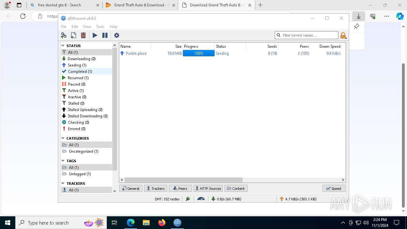This screenshot has width=407, height=229.
Task: Select the Untagged (1) tag filter
Action: pyautogui.click(x=86, y=174)
